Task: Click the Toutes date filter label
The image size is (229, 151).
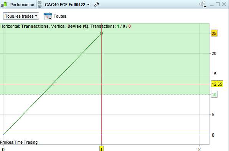Action: tap(60, 16)
